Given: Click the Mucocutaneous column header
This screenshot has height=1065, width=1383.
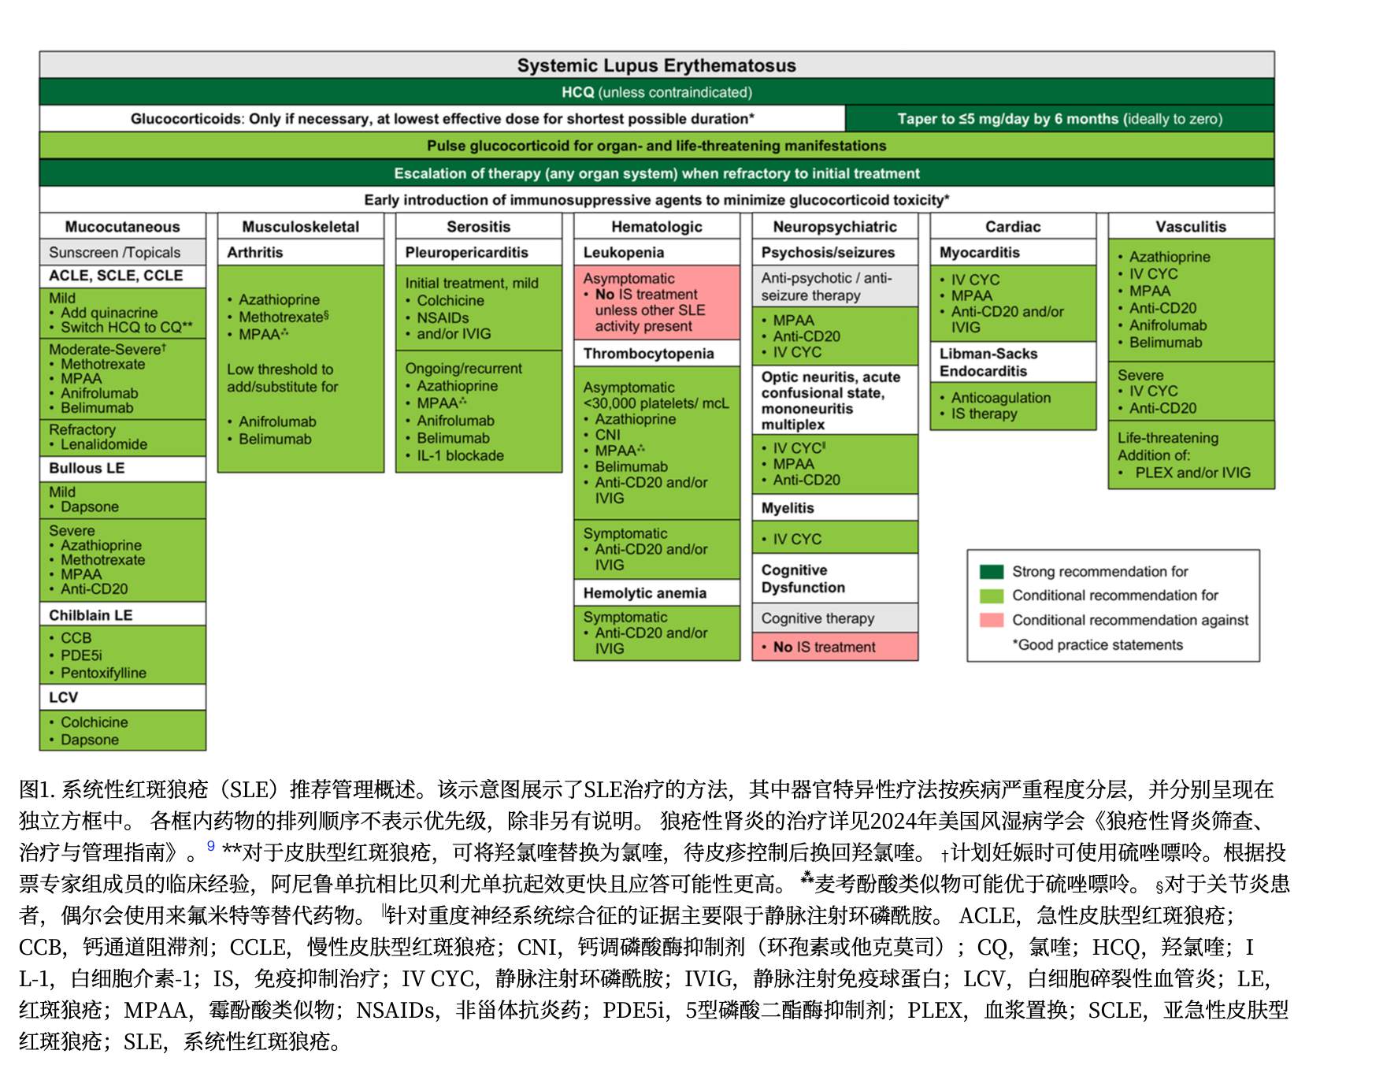Looking at the screenshot, I should pos(122,227).
